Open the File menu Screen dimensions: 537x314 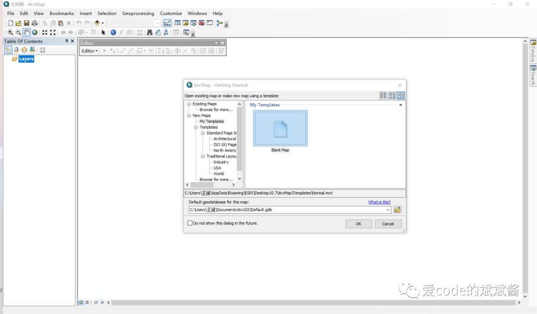pos(10,13)
